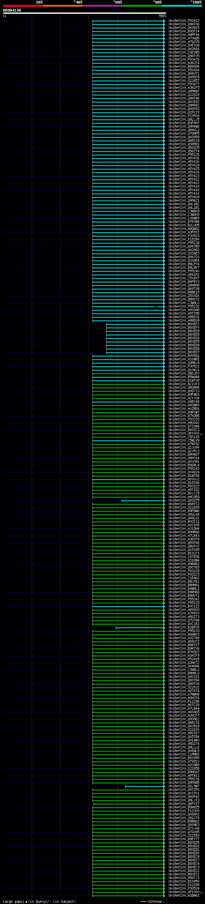Click the UniRef100_Q9LLL6 hit label
This screenshot has width=205, height=904.
coord(184,748)
